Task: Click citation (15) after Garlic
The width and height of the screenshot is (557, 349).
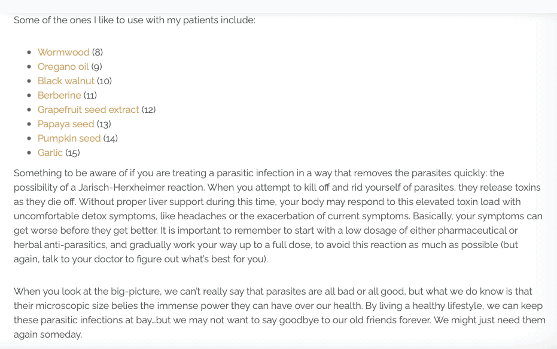Action: coord(72,153)
